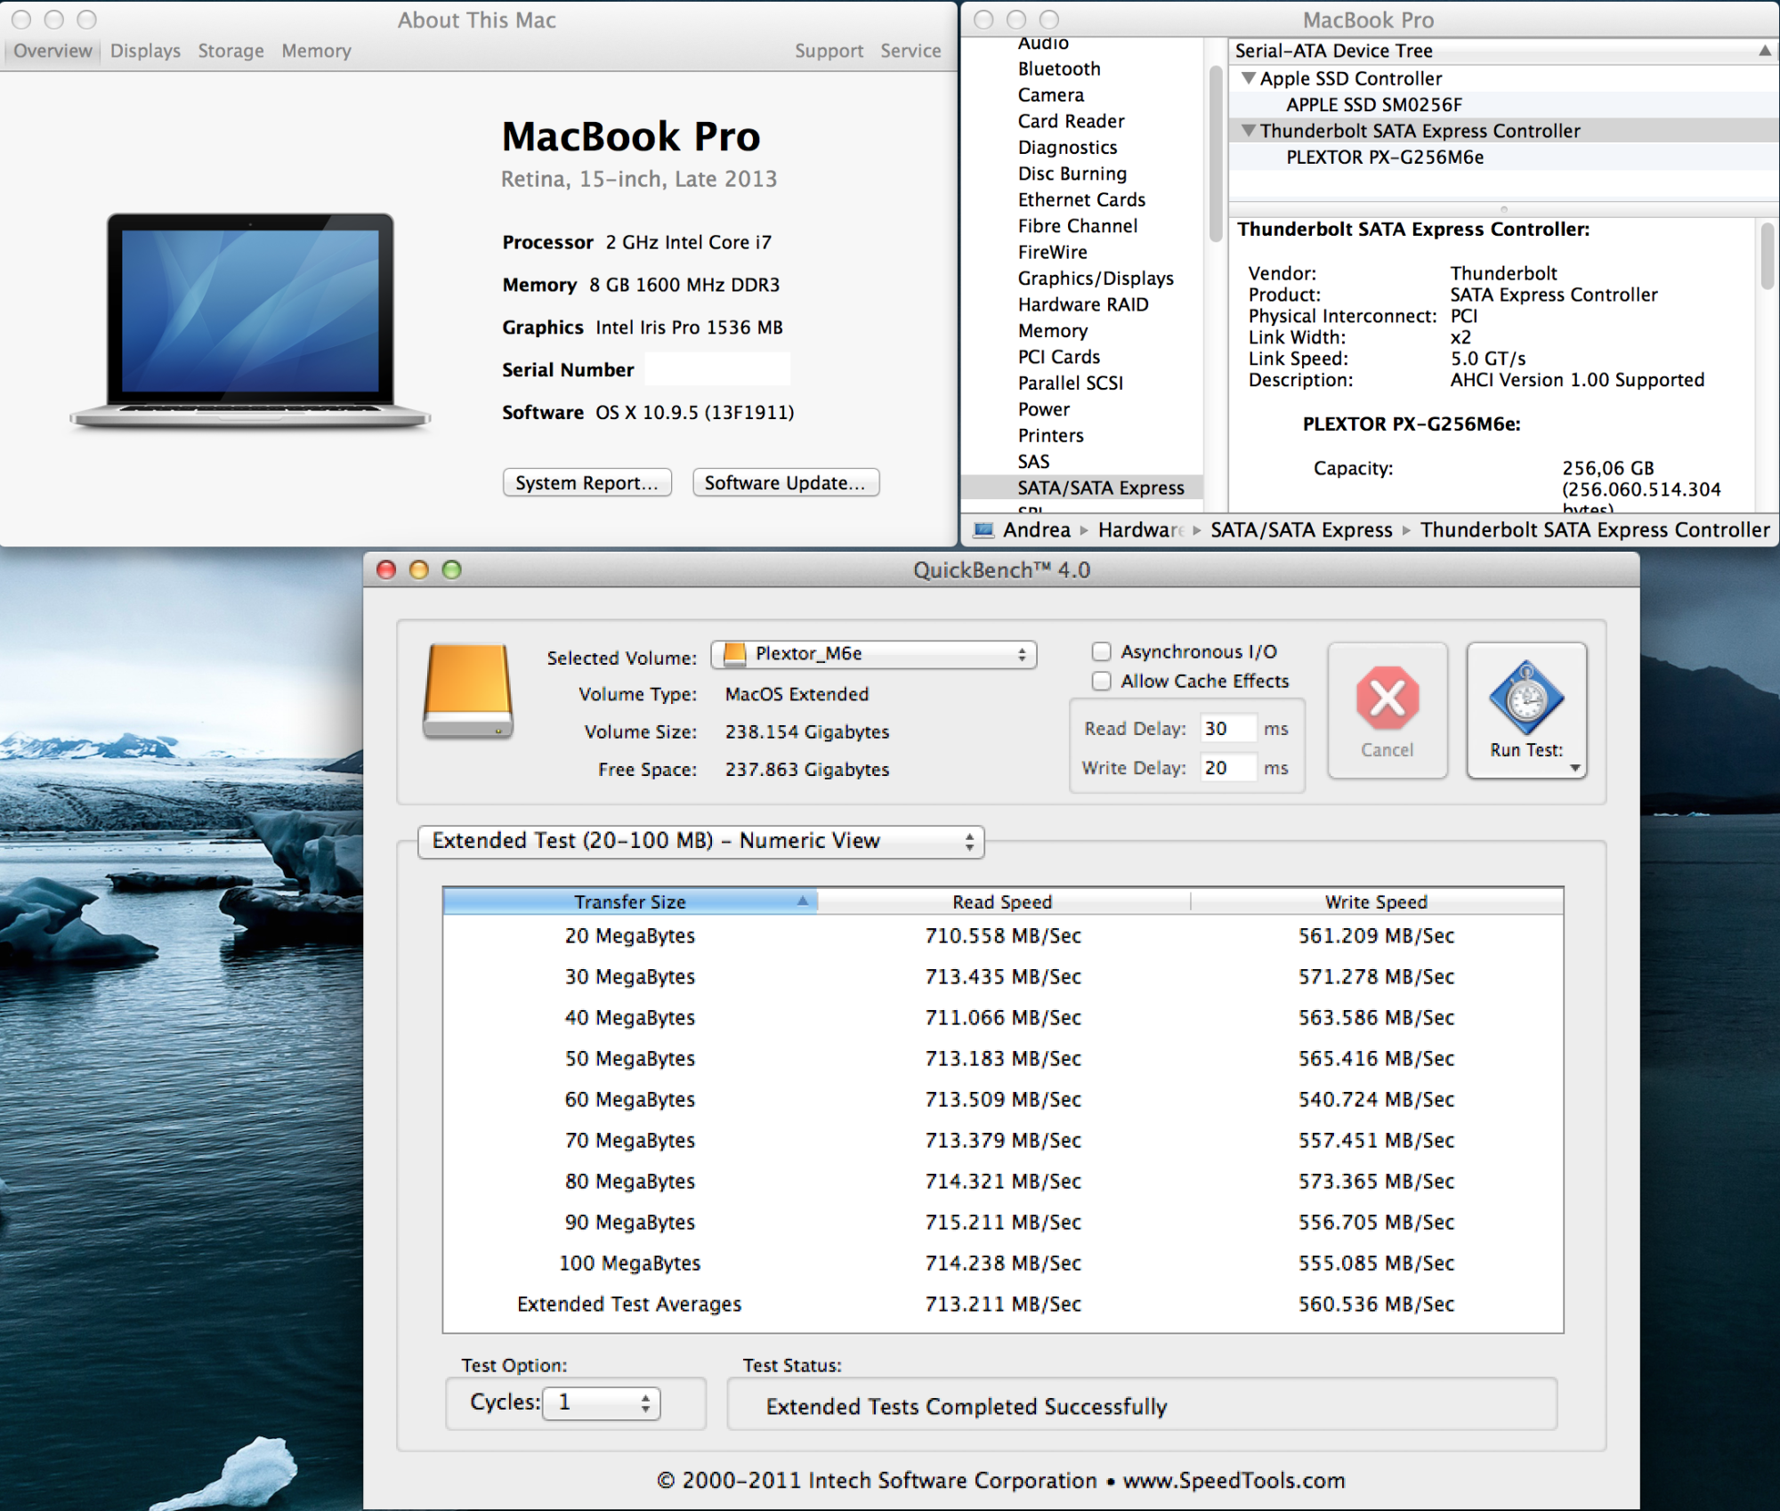Click the 713.211 MB/Sec average read value

[1003, 1304]
